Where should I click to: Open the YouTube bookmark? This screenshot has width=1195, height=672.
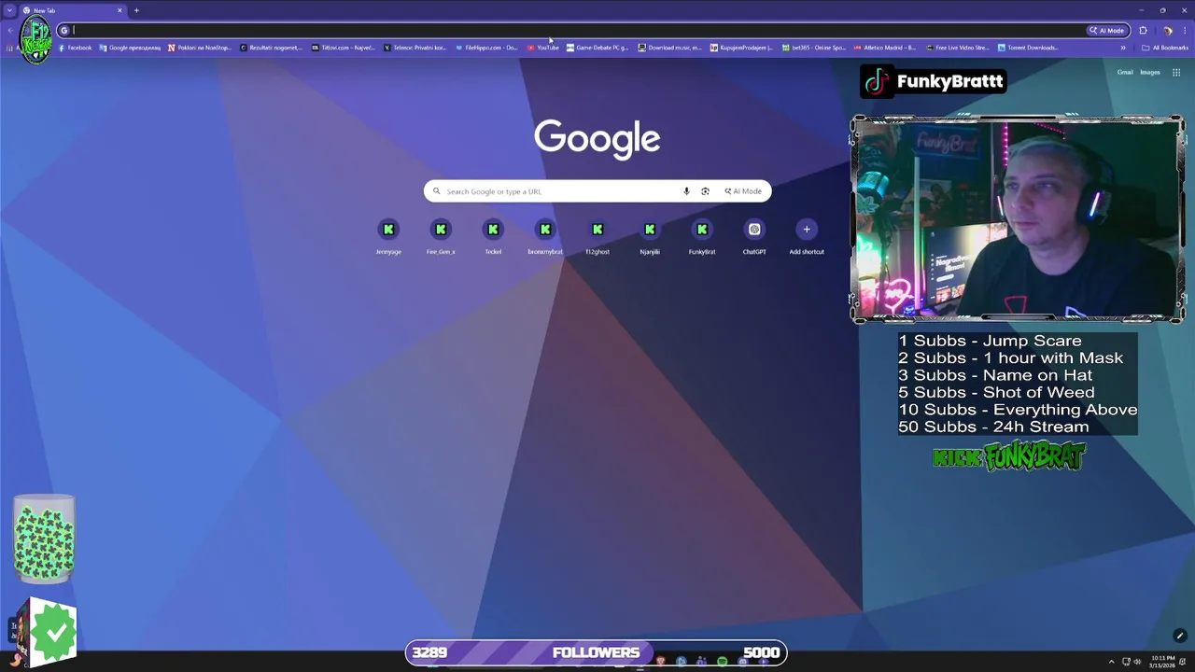[x=542, y=48]
